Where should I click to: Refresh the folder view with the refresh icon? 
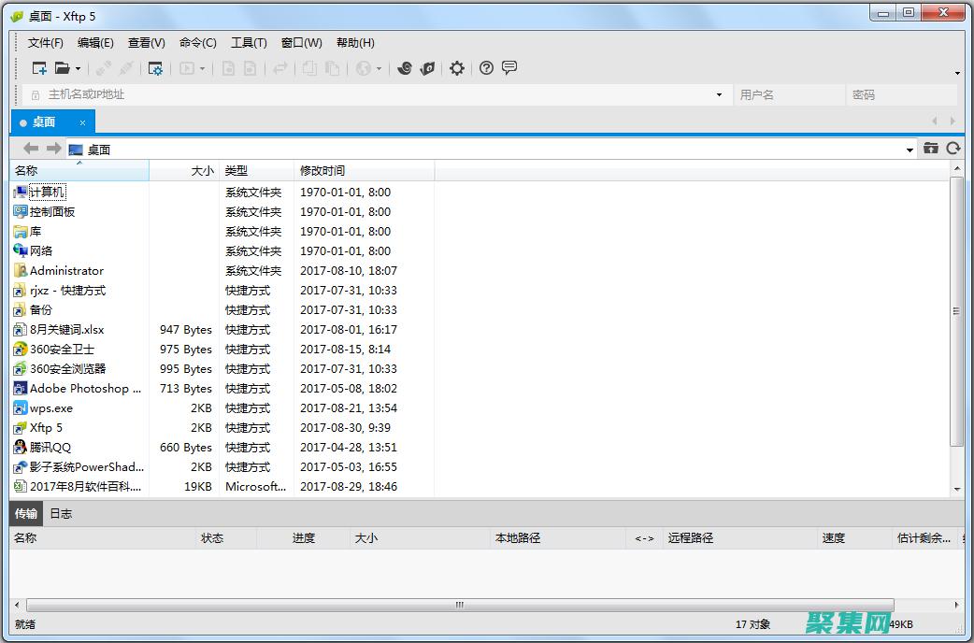(x=953, y=148)
